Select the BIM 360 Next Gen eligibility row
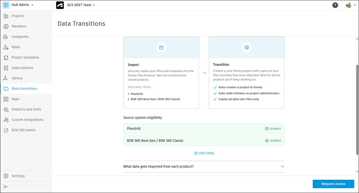The image size is (359, 193). tap(204, 141)
